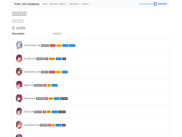Screen dimensions: 182x137
Task: Open the Hercule 6★ unit
Action: pos(29,98)
